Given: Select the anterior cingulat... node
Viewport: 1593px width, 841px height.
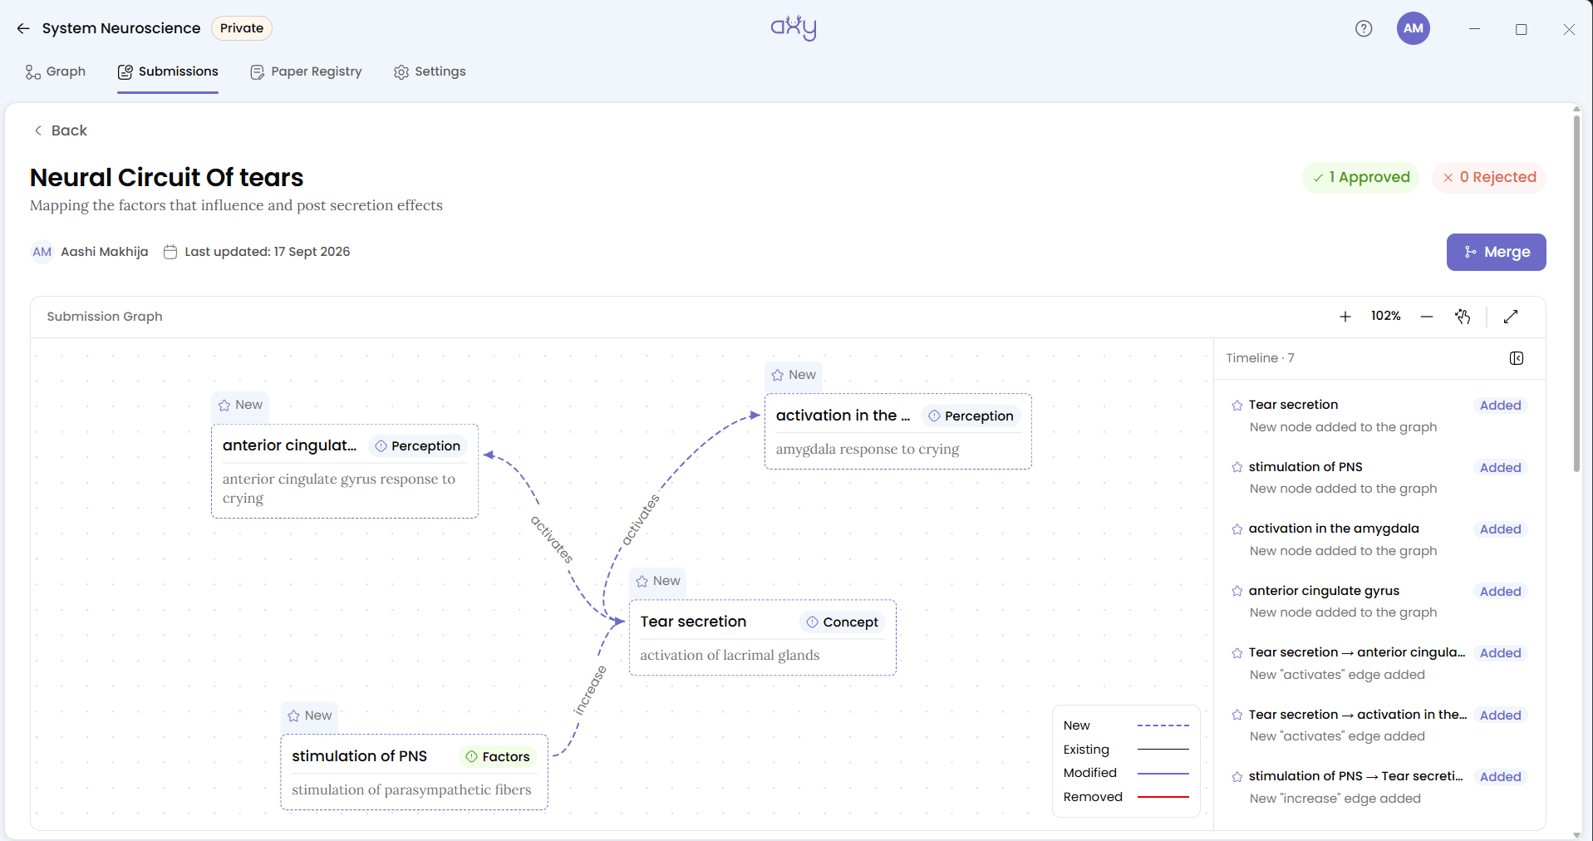Looking at the screenshot, I should [345, 471].
